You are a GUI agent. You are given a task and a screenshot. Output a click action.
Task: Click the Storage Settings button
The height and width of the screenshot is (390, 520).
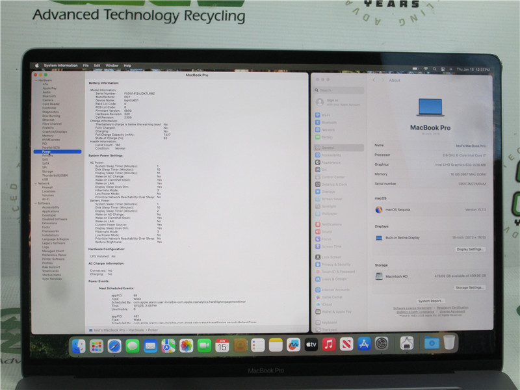click(469, 287)
